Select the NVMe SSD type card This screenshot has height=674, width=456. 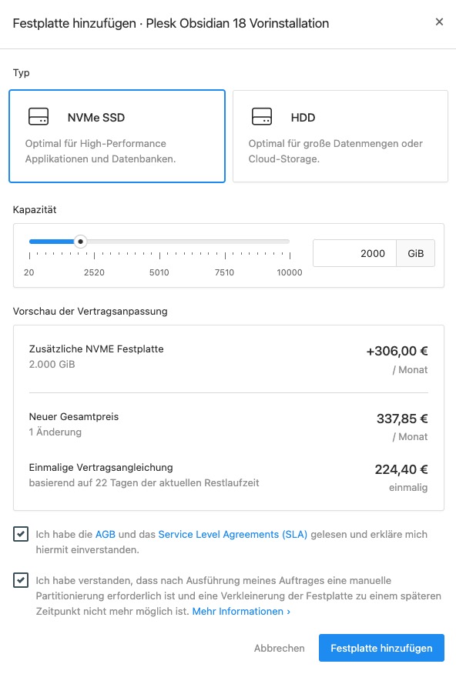117,136
